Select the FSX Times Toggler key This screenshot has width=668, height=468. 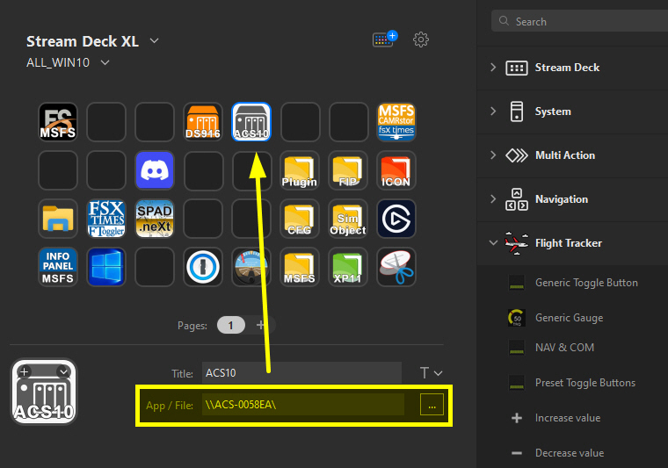pos(106,219)
